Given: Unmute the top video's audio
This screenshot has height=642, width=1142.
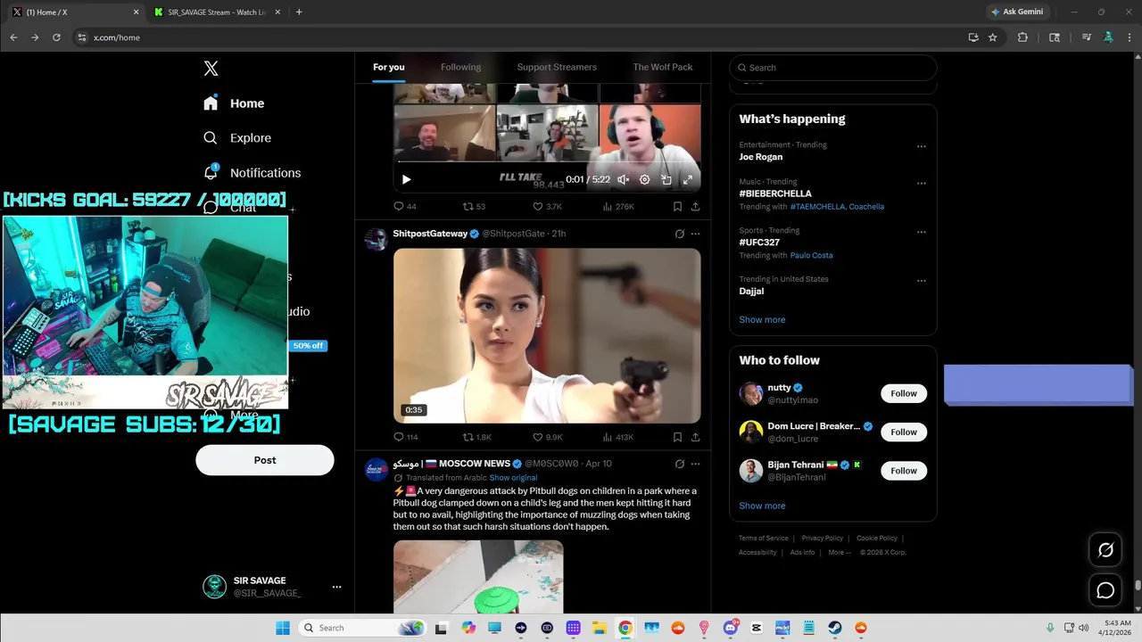Looking at the screenshot, I should tap(623, 179).
